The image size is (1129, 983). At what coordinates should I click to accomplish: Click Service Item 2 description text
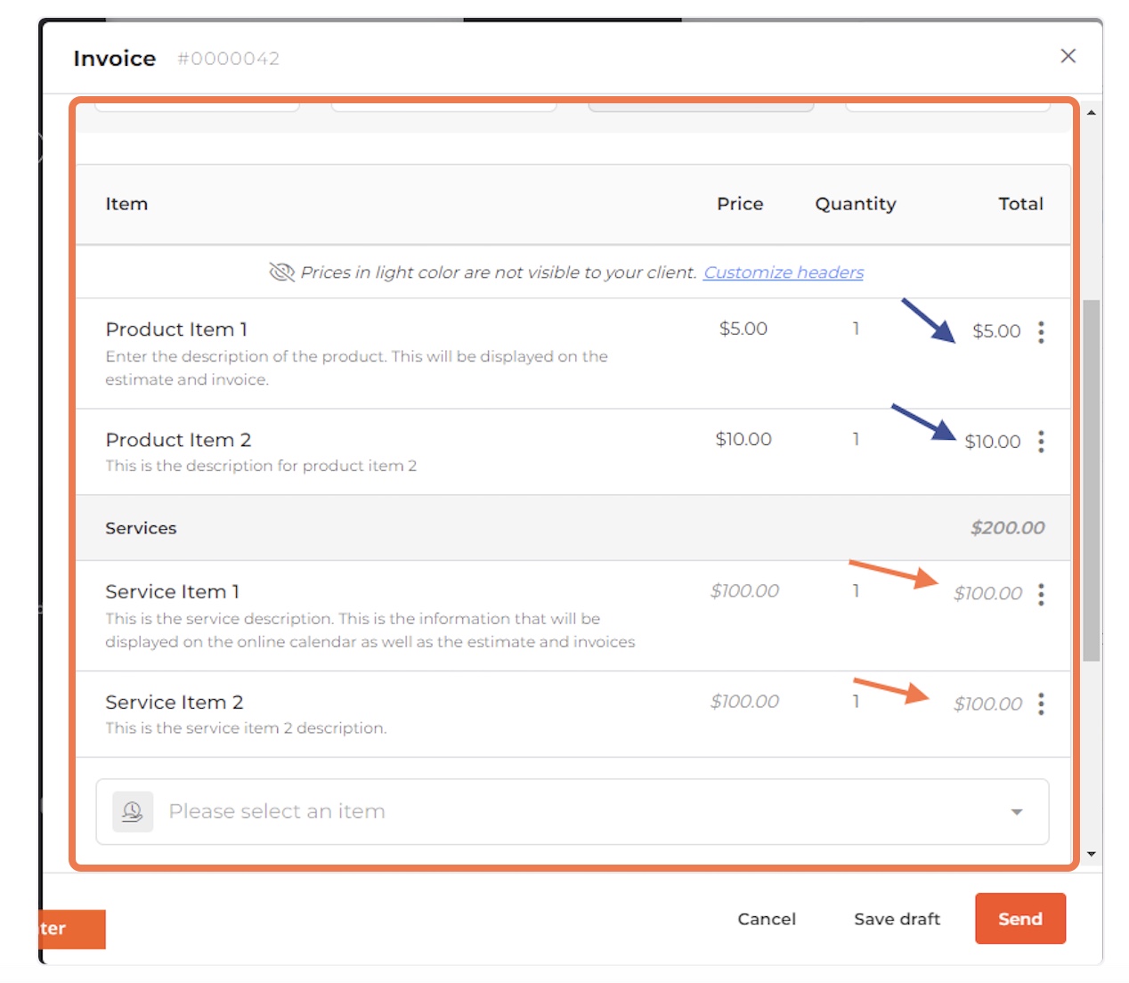[x=246, y=727]
